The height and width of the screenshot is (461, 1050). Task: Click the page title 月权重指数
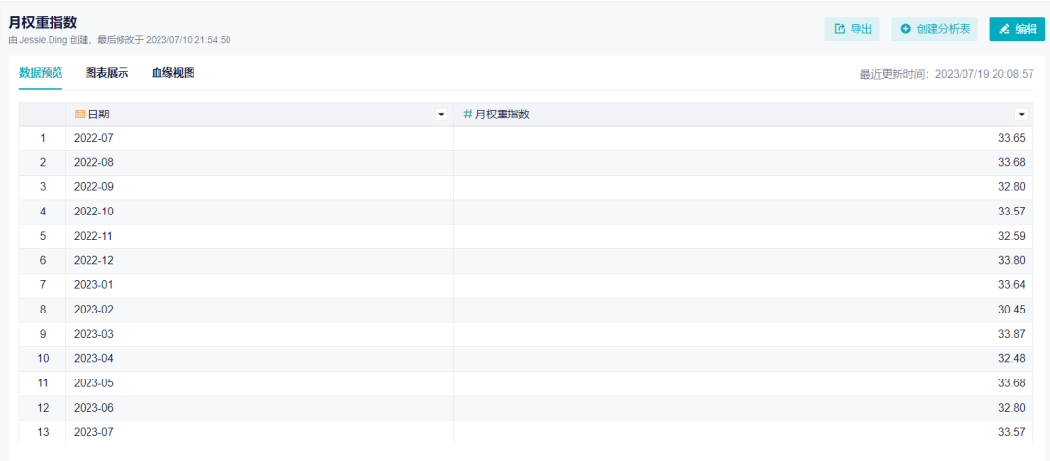click(x=42, y=22)
